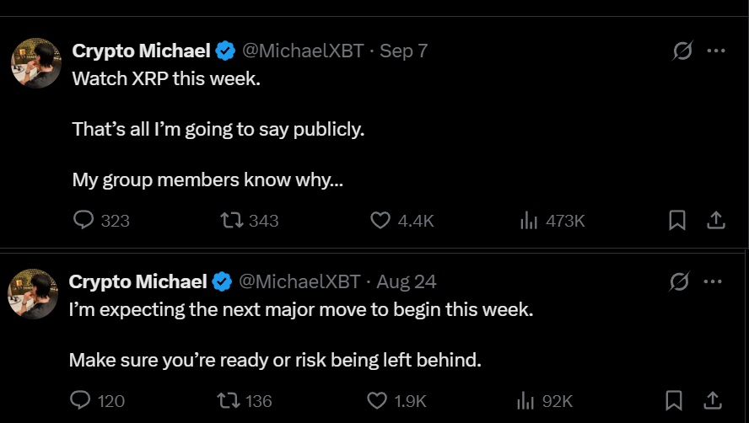Bookmark the Sep 7 XRP tweet

676,221
